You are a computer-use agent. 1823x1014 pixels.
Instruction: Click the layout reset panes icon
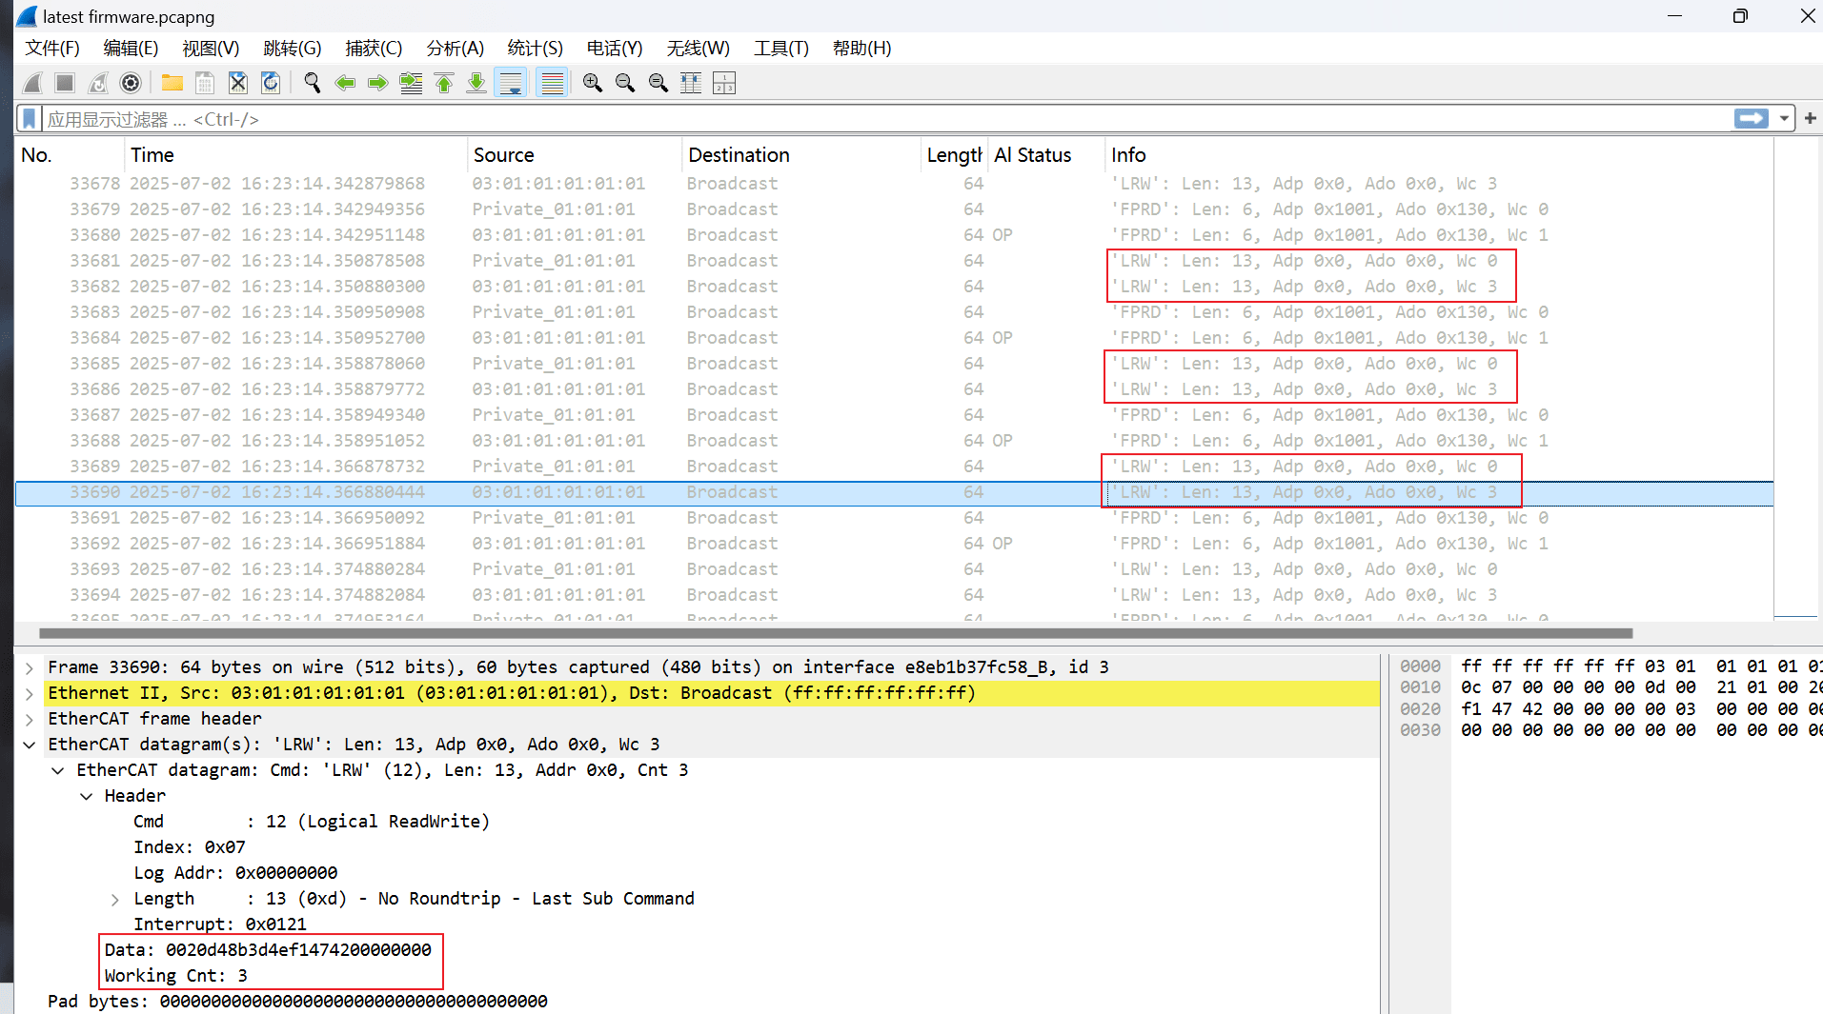click(724, 83)
